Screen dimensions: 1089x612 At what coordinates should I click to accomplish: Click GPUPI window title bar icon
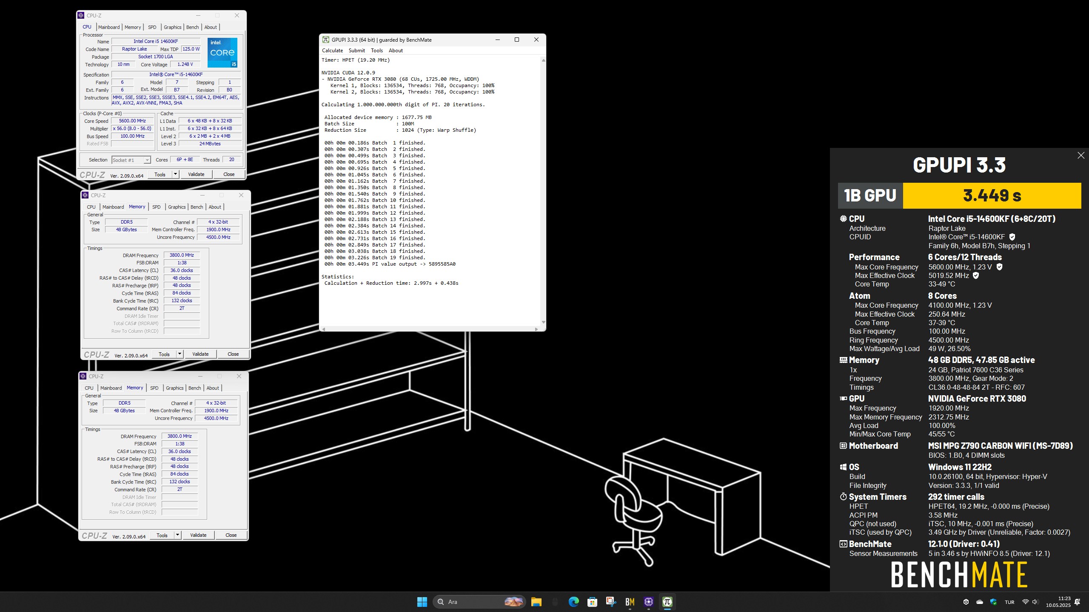(x=326, y=40)
